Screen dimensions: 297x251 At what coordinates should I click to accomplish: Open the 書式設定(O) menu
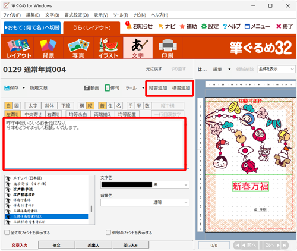(77, 15)
